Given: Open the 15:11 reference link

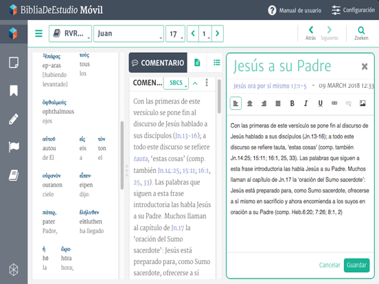Looking at the screenshot, I should 189,171.
